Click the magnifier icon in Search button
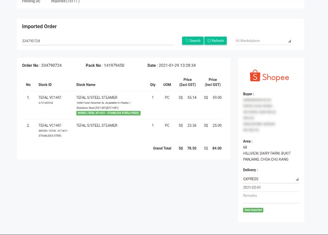 pos(187,40)
